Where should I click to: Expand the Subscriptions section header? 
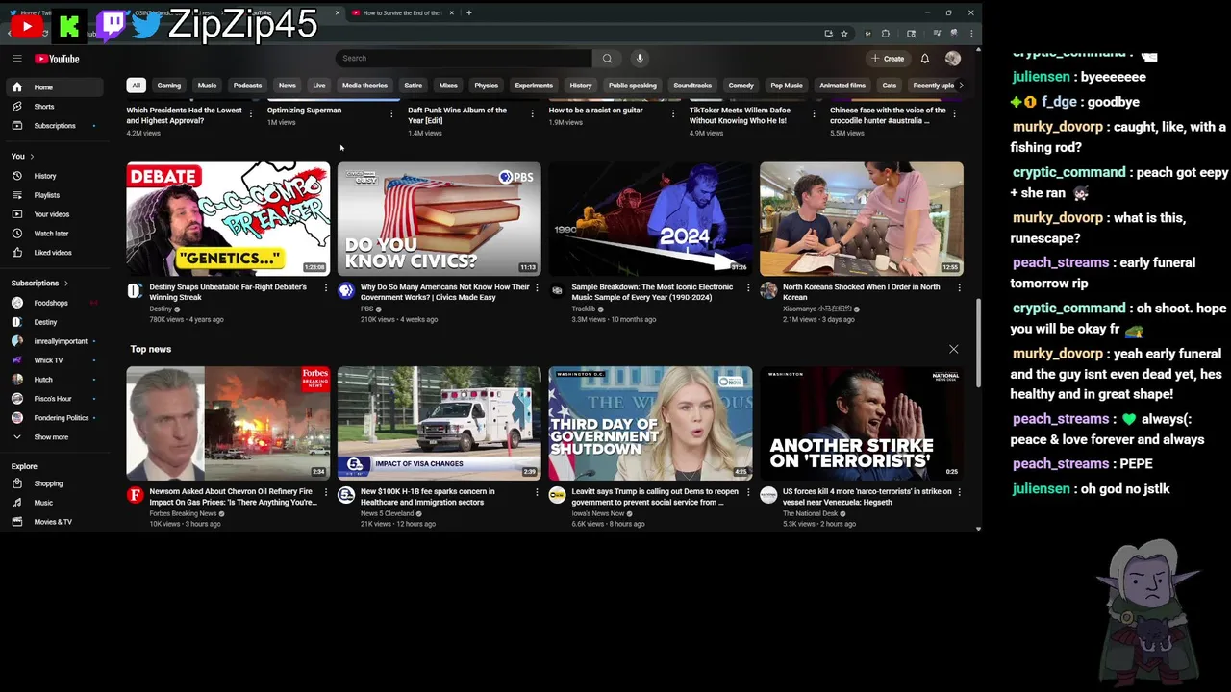pyautogui.click(x=39, y=284)
